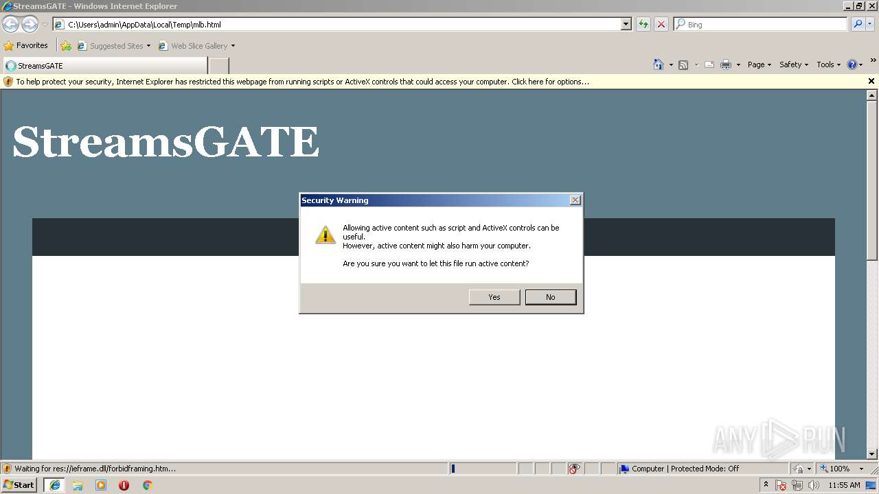Open the Help dropdown arrow
This screenshot has width=879, height=494.
(x=861, y=65)
